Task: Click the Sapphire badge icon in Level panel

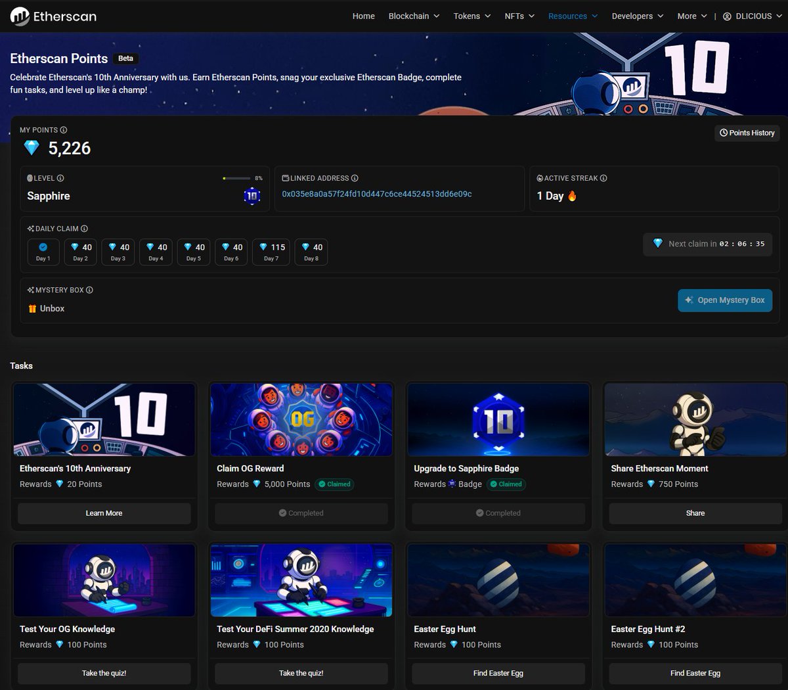Action: click(x=252, y=195)
